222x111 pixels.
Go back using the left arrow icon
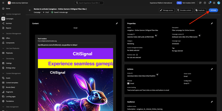[x=30, y=10]
